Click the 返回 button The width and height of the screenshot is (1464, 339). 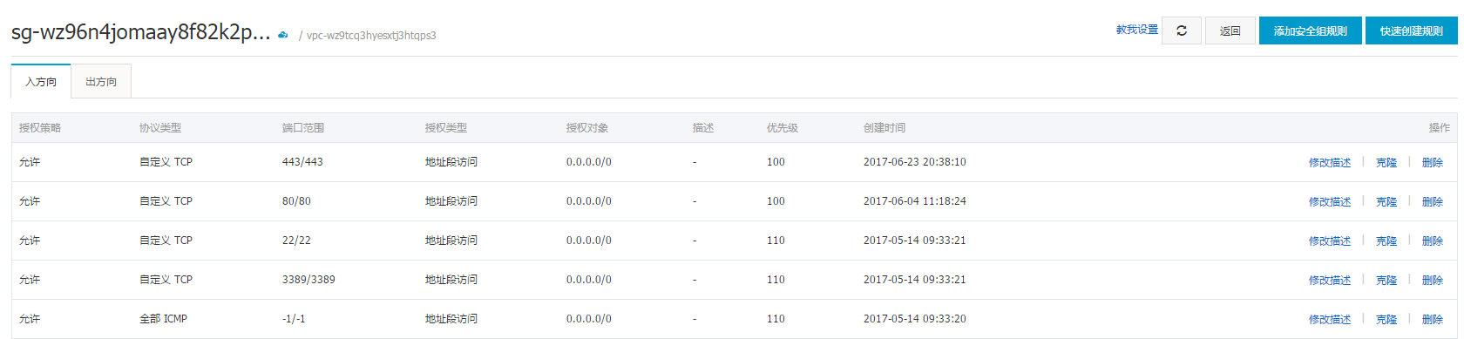coord(1230,31)
